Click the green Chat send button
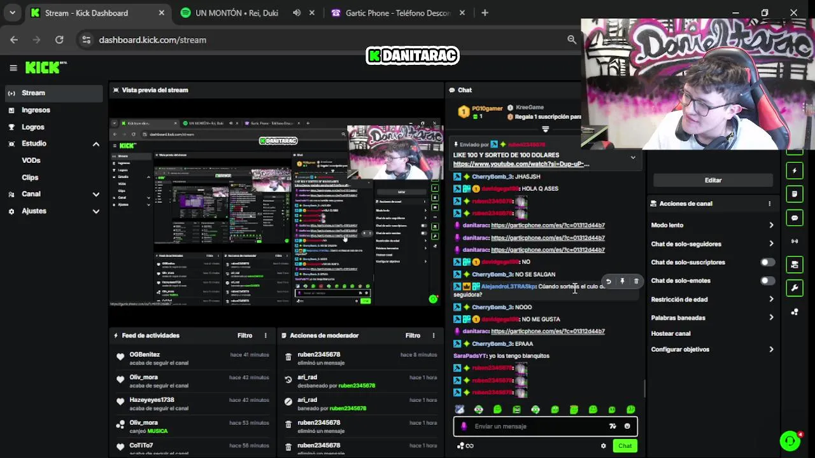The image size is (815, 458). pyautogui.click(x=625, y=446)
